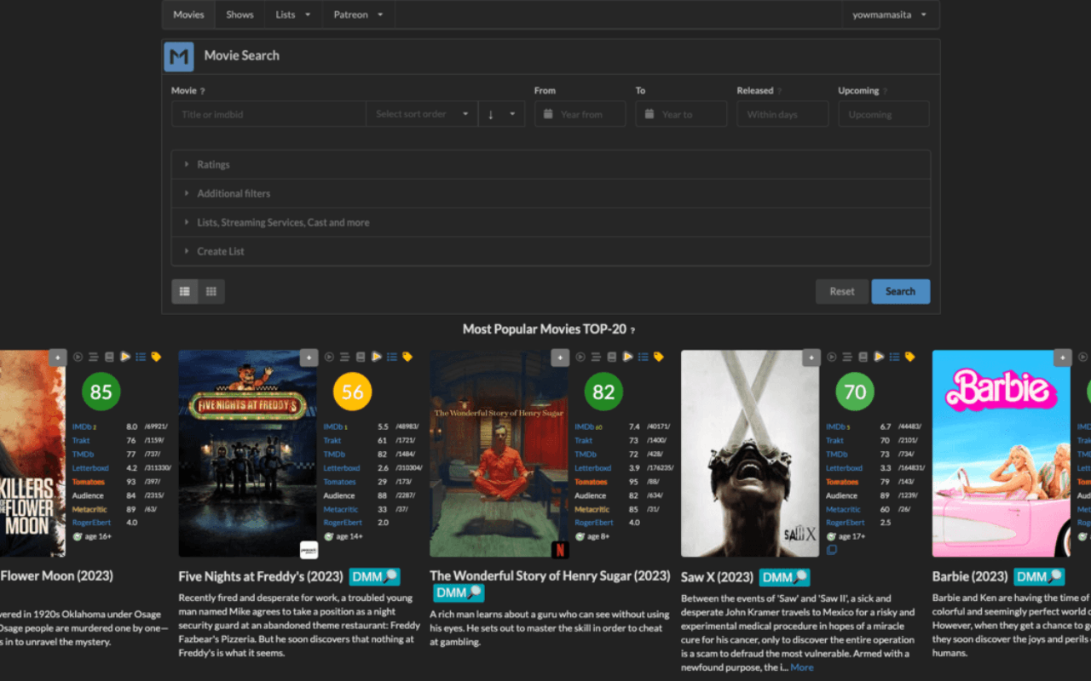Screen dimensions: 1091x681
Task: Click the lines menu icon for Saw X
Action: pos(847,358)
